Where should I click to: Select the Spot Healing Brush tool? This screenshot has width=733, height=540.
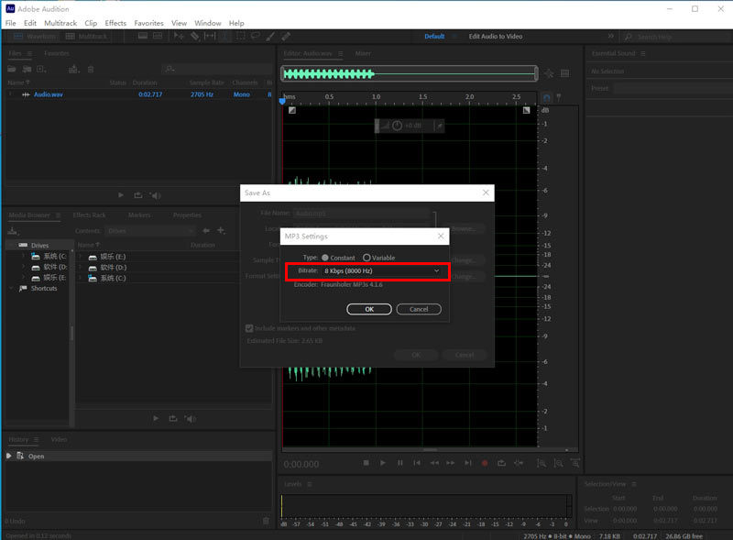pos(285,36)
